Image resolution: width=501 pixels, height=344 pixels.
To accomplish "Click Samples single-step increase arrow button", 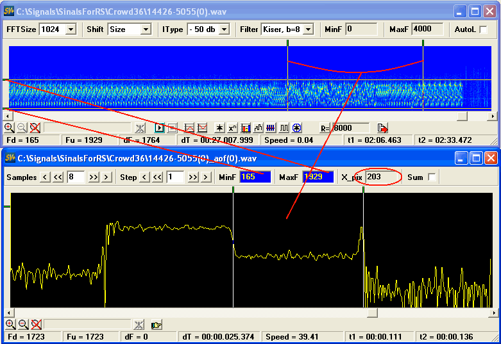I will click(x=106, y=177).
